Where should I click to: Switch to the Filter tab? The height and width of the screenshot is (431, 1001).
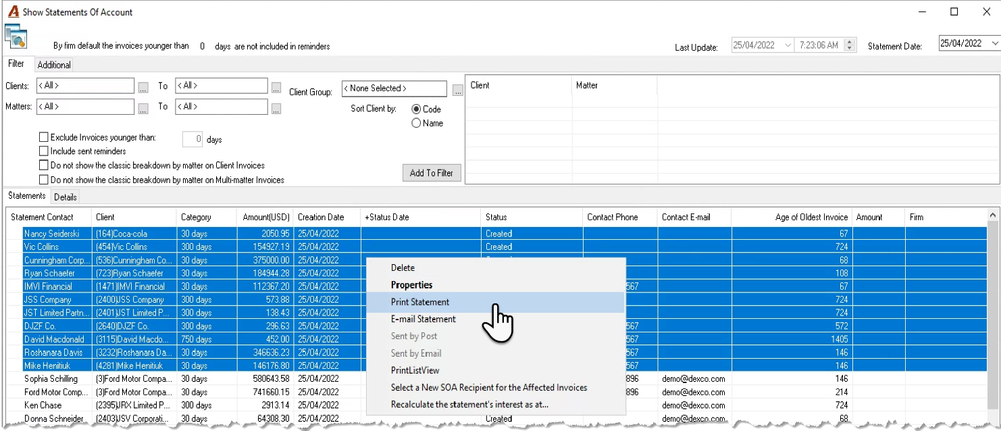pyautogui.click(x=16, y=64)
